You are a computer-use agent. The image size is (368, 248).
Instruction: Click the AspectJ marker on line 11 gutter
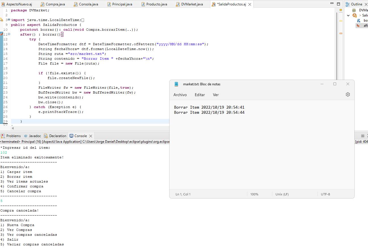[1, 34]
